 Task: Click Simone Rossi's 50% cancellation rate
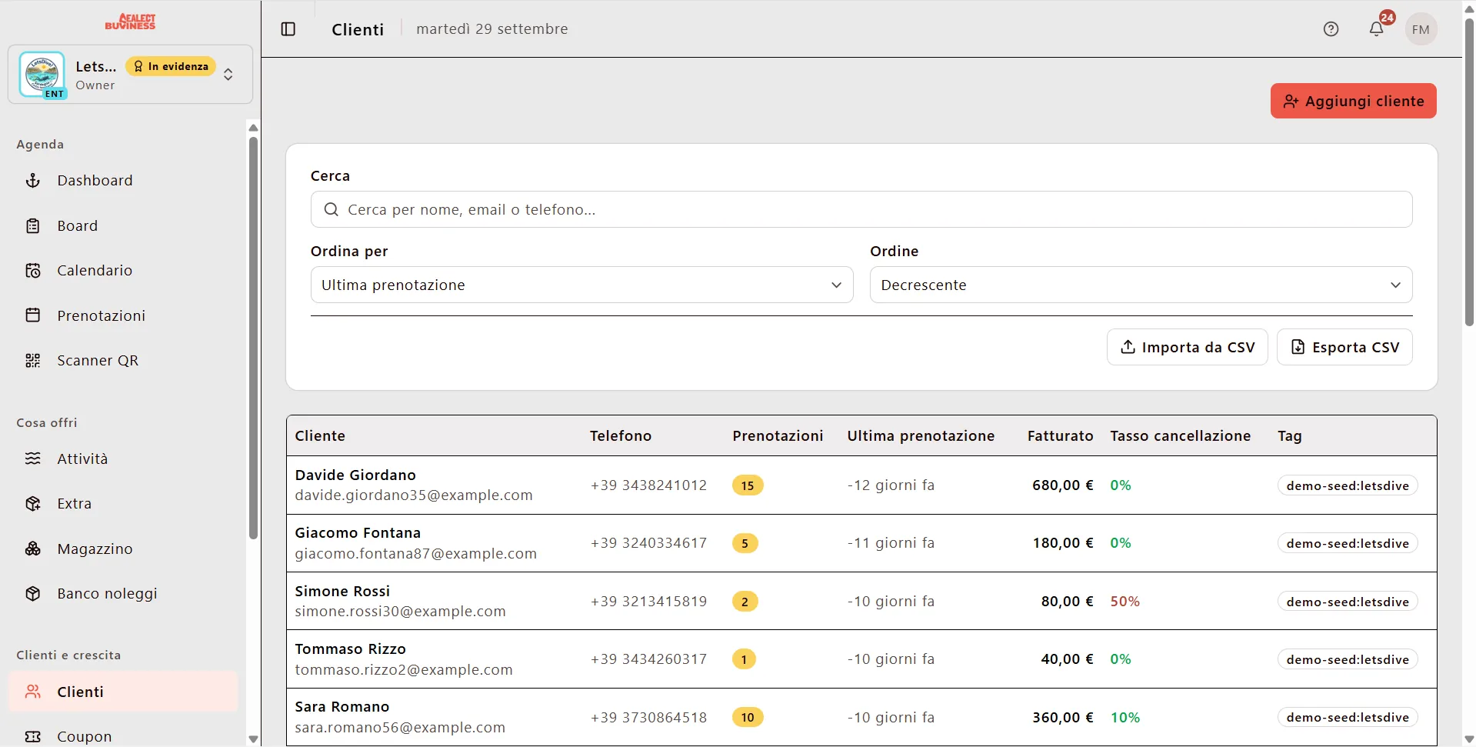pos(1124,602)
